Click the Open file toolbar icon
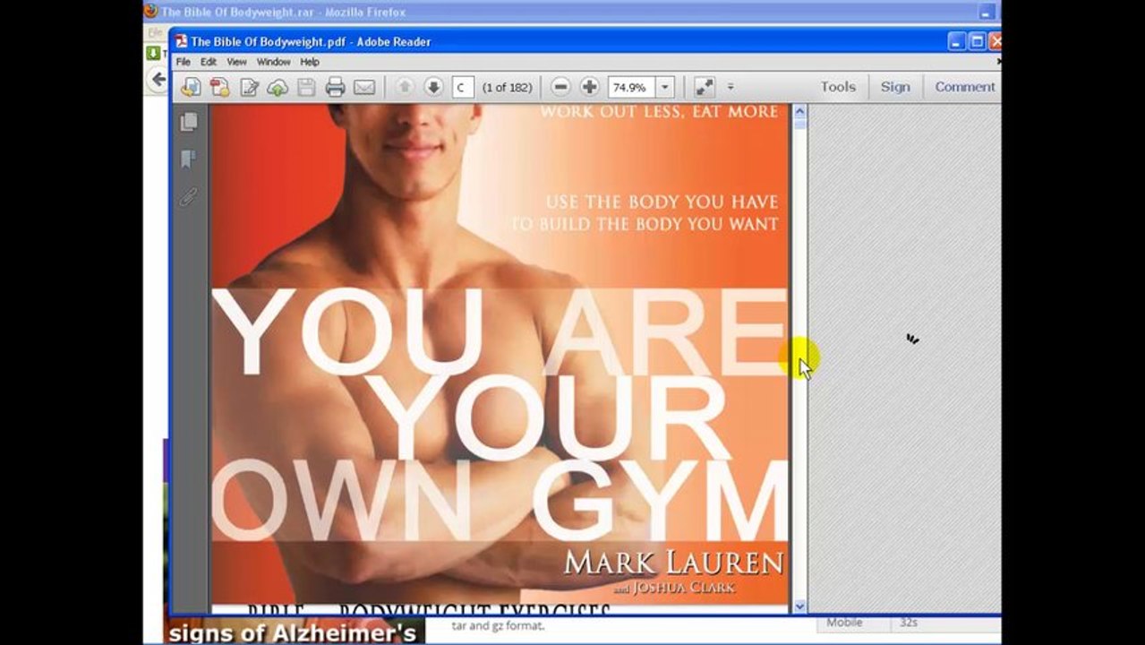Viewport: 1145px width, 645px height. (x=191, y=87)
